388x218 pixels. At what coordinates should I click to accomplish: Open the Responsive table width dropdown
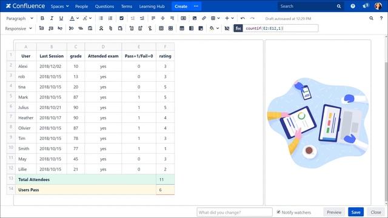[19, 28]
